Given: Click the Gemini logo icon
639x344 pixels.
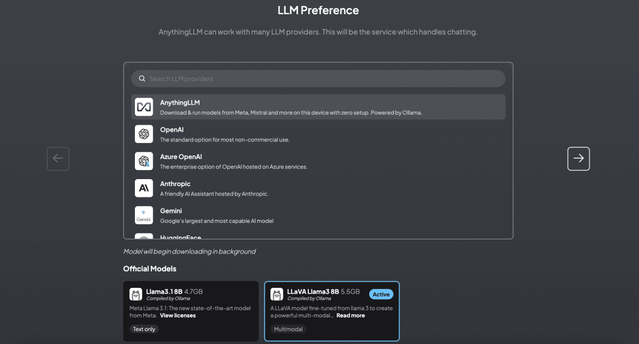Looking at the screenshot, I should [x=144, y=215].
